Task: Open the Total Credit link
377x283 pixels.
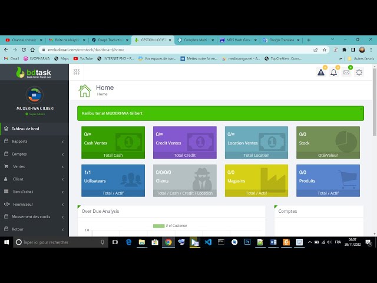Action: coord(184,156)
